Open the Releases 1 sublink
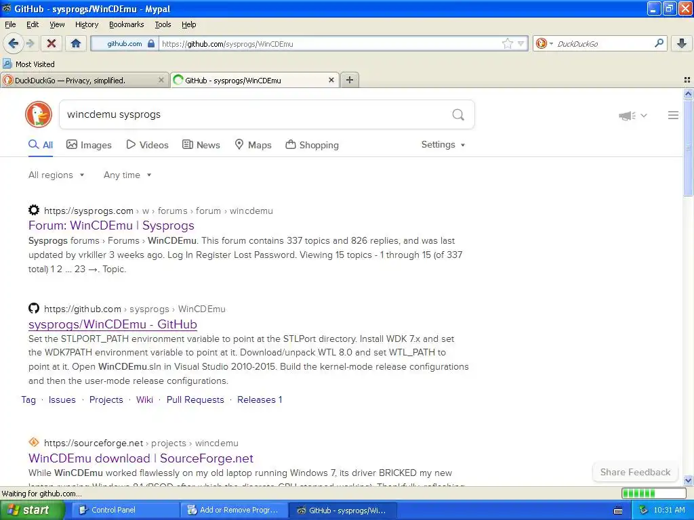694x520 pixels. click(260, 399)
